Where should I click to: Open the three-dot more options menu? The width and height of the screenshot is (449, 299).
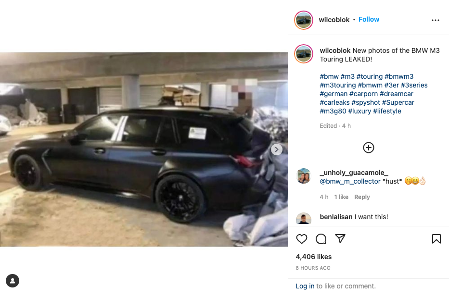click(x=435, y=20)
